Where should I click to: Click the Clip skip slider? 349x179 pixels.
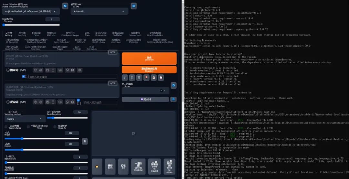pos(31,25)
